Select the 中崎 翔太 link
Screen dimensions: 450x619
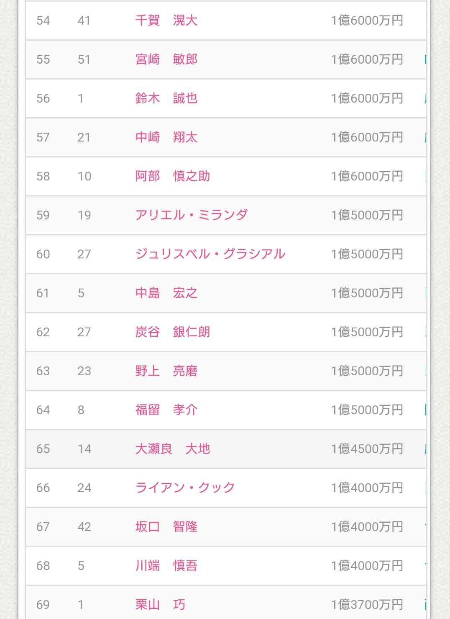click(x=166, y=137)
